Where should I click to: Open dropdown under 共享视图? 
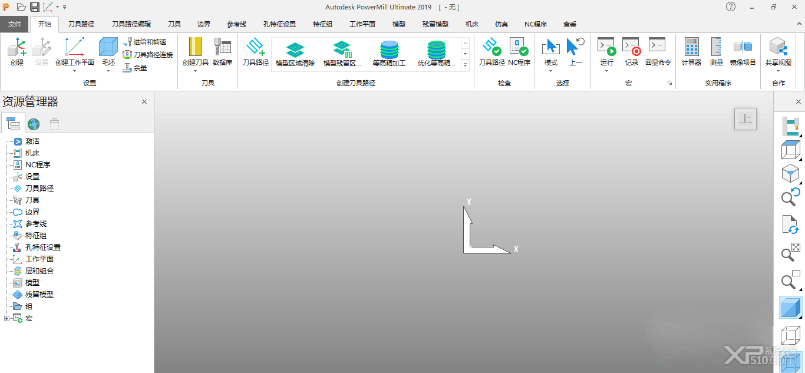tap(778, 71)
